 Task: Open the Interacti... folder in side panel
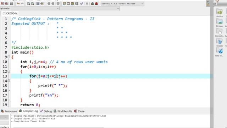coord(219,32)
